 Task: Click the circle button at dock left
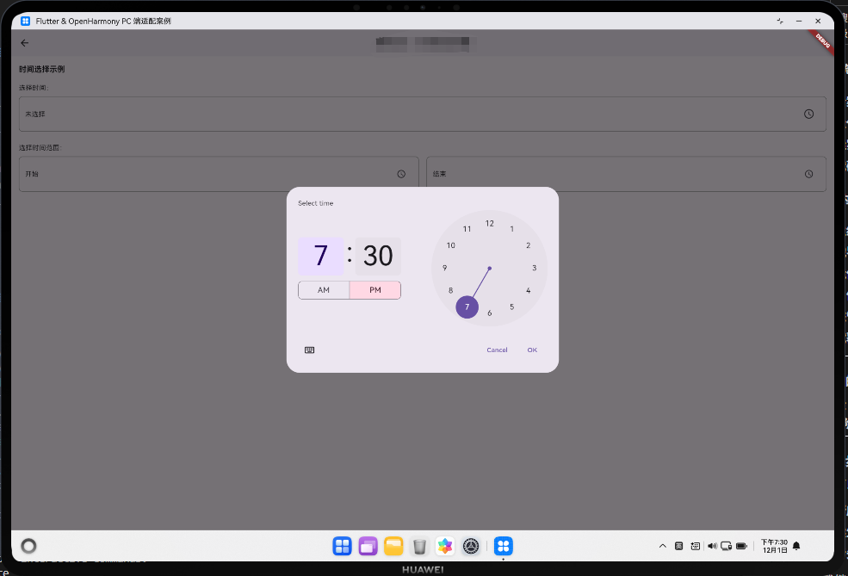coord(28,546)
